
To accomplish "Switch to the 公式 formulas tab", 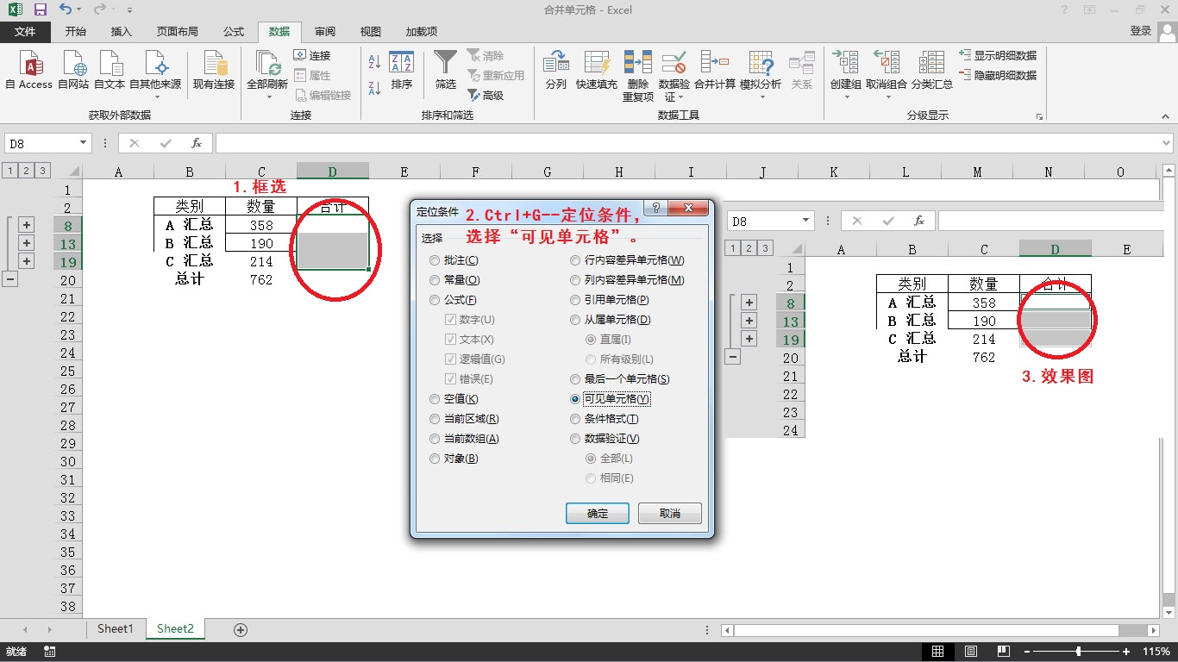I will click(x=234, y=31).
